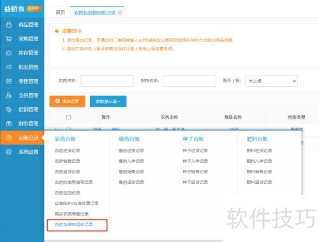Click the 兽药台账 section heading
The image size is (319, 242).
[130, 139]
